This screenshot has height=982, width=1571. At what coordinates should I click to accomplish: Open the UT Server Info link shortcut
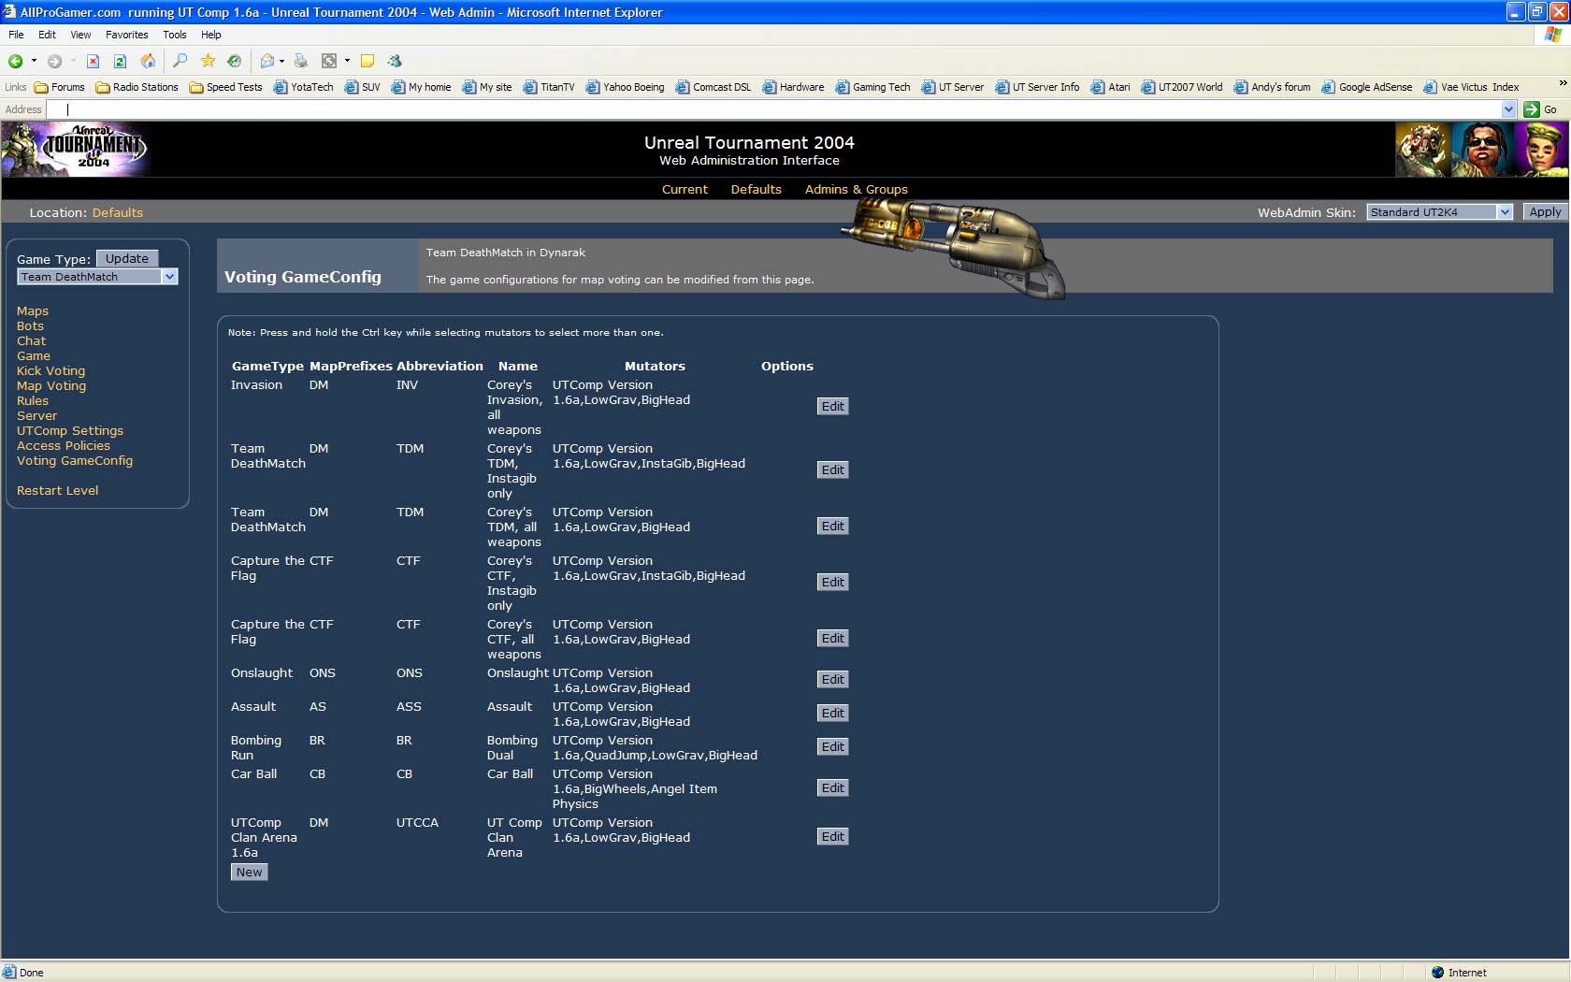[1037, 87]
